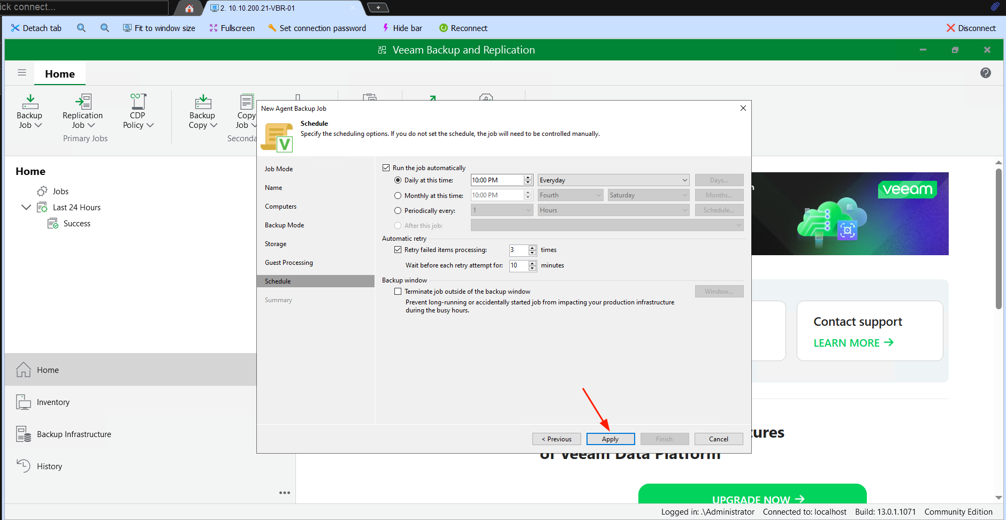The height and width of the screenshot is (520, 1006).
Task: Click the hamburger main menu icon
Action: point(22,73)
